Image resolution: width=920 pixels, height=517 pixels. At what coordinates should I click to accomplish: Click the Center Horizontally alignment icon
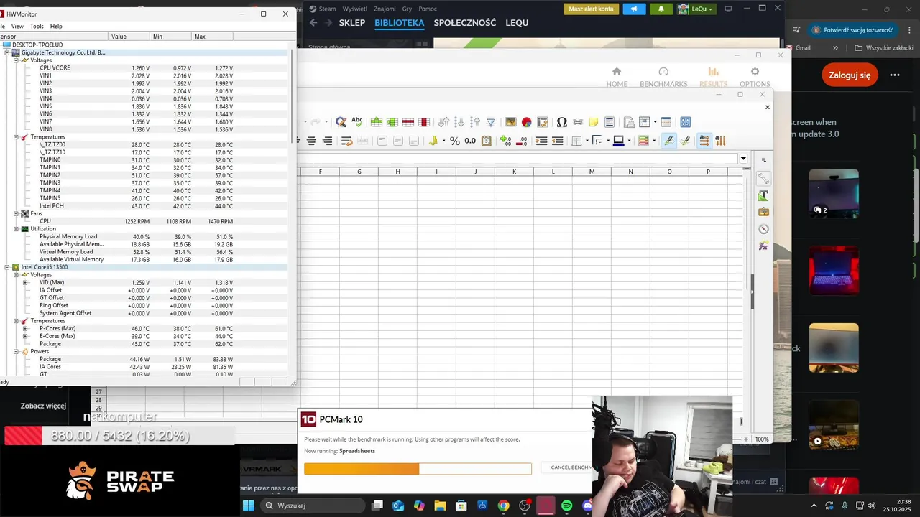pos(312,141)
